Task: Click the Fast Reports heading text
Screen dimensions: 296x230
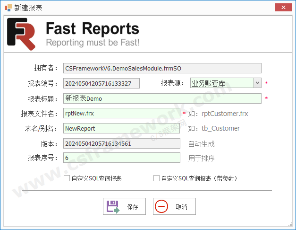Action: pos(93,28)
